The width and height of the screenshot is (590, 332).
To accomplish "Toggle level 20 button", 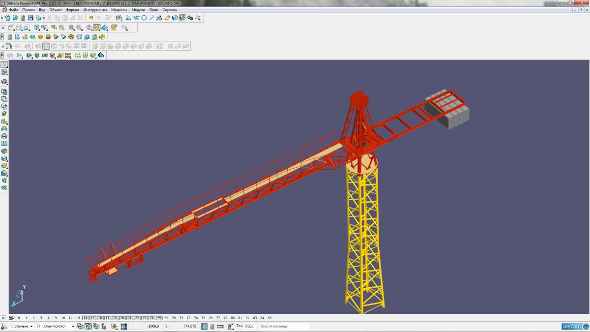I will [122, 318].
